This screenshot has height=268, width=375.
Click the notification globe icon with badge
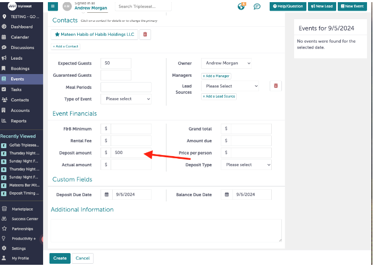(x=242, y=6)
